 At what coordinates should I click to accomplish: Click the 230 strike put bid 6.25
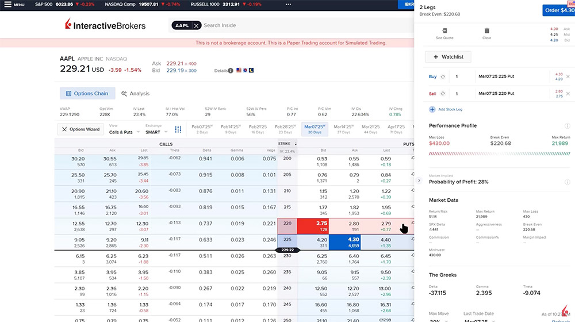tap(321, 259)
